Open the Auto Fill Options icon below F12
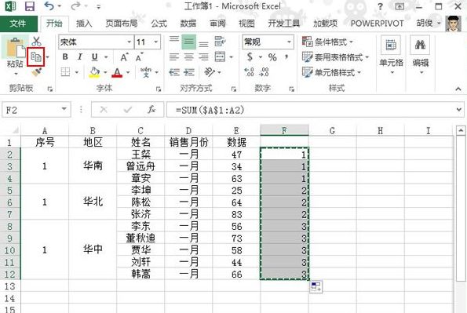This screenshot has width=467, height=313. point(316,287)
